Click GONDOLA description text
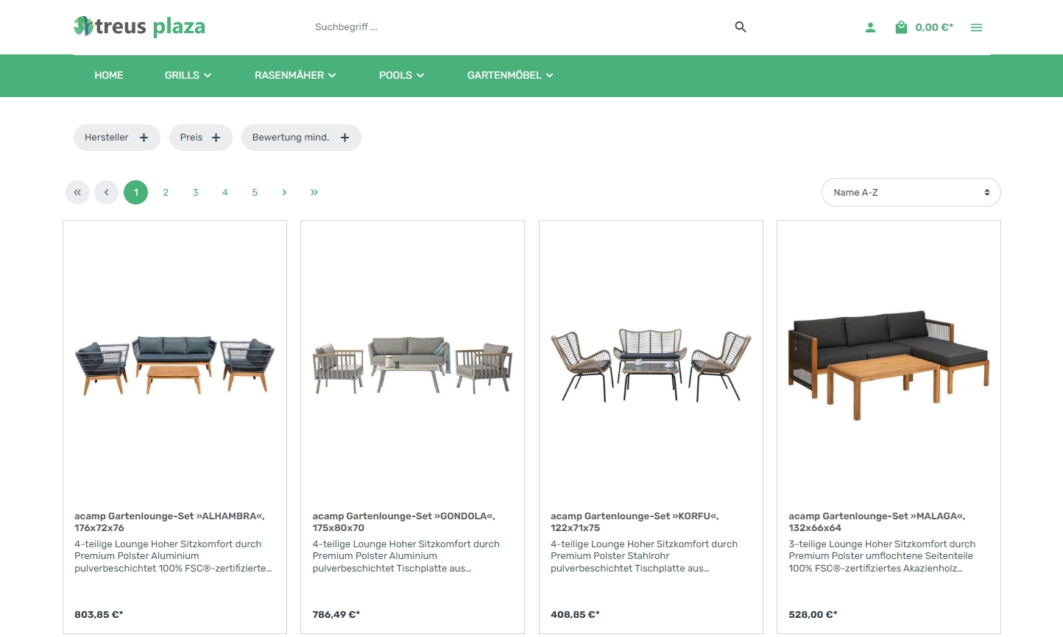This screenshot has height=637, width=1063. pyautogui.click(x=406, y=556)
